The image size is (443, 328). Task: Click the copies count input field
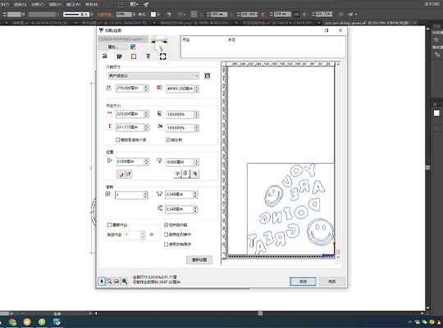coord(129,195)
